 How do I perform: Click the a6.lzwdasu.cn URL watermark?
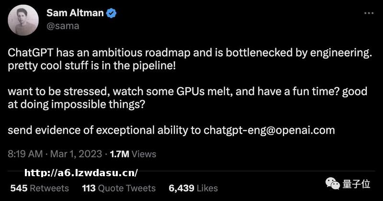(x=81, y=173)
